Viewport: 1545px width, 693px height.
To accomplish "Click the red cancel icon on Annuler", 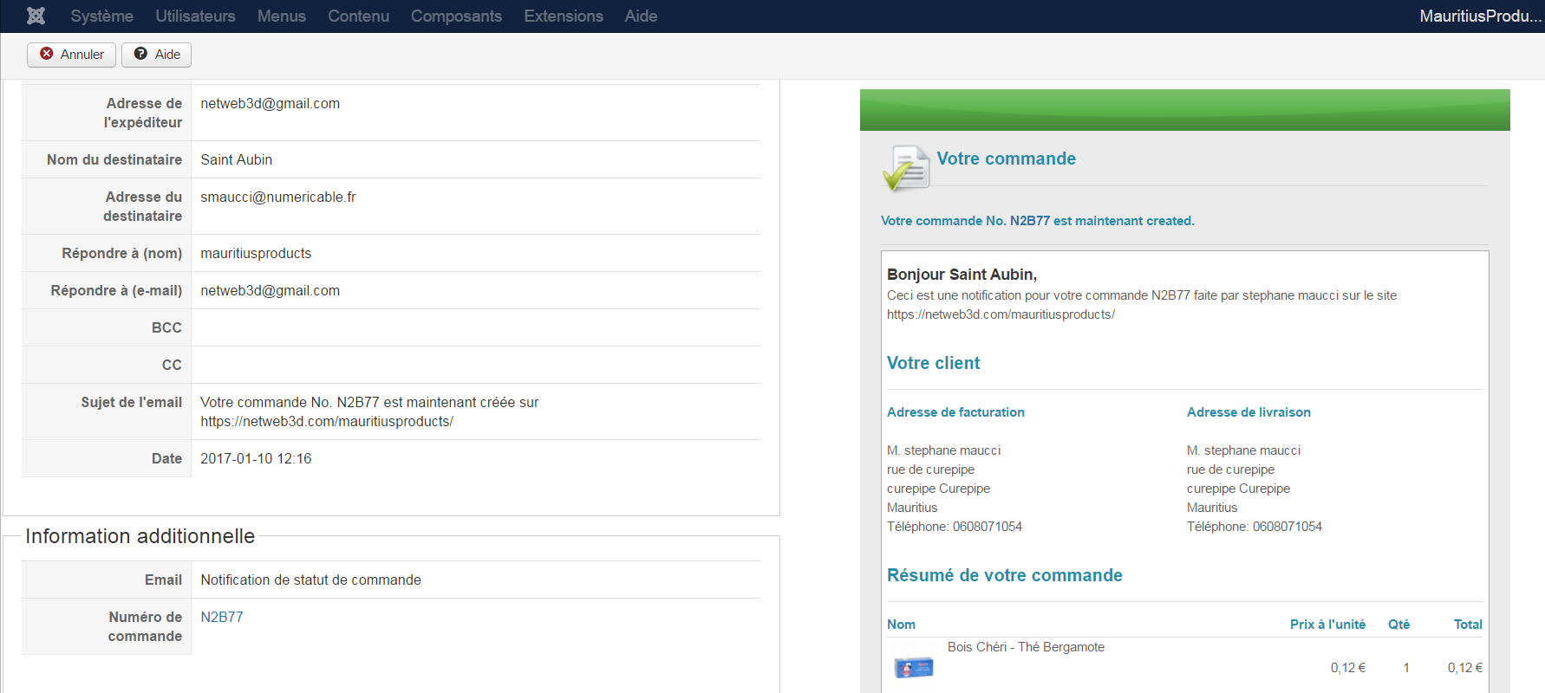I will pyautogui.click(x=47, y=54).
